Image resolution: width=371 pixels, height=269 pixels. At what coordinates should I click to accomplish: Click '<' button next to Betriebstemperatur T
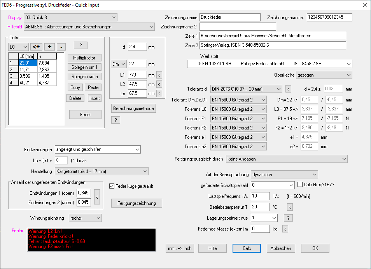point(289,207)
